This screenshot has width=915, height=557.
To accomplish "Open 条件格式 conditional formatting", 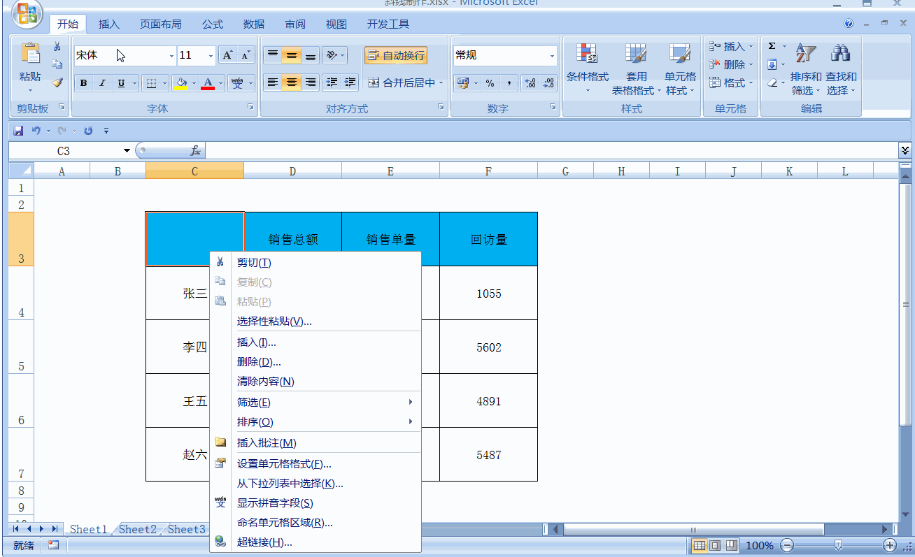I will click(x=587, y=68).
